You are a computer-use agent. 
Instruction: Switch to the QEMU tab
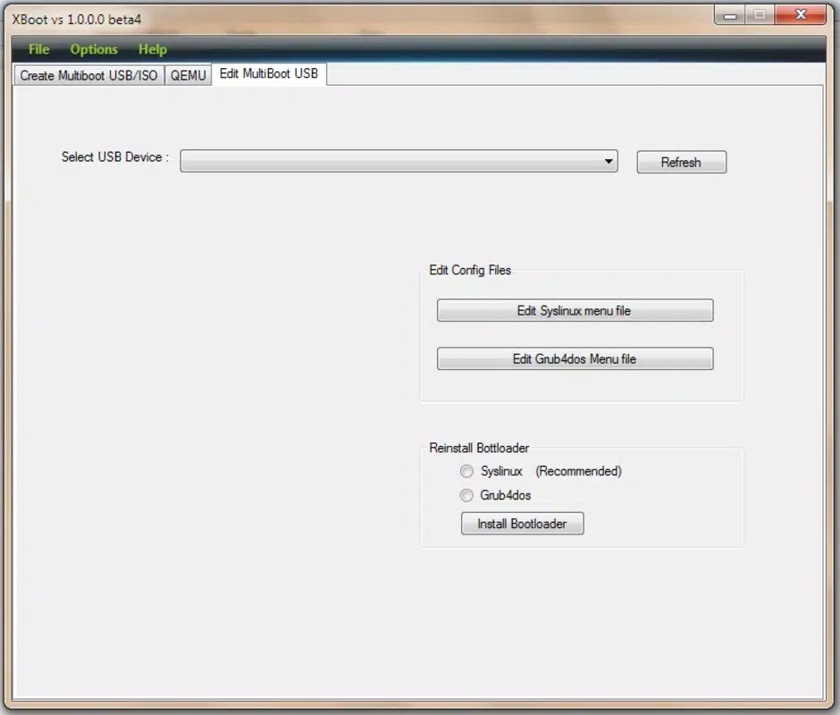pos(188,76)
